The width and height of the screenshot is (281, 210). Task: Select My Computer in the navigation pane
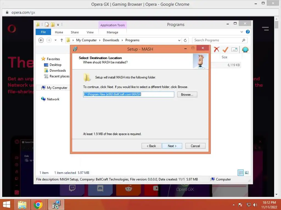pyautogui.click(x=57, y=88)
